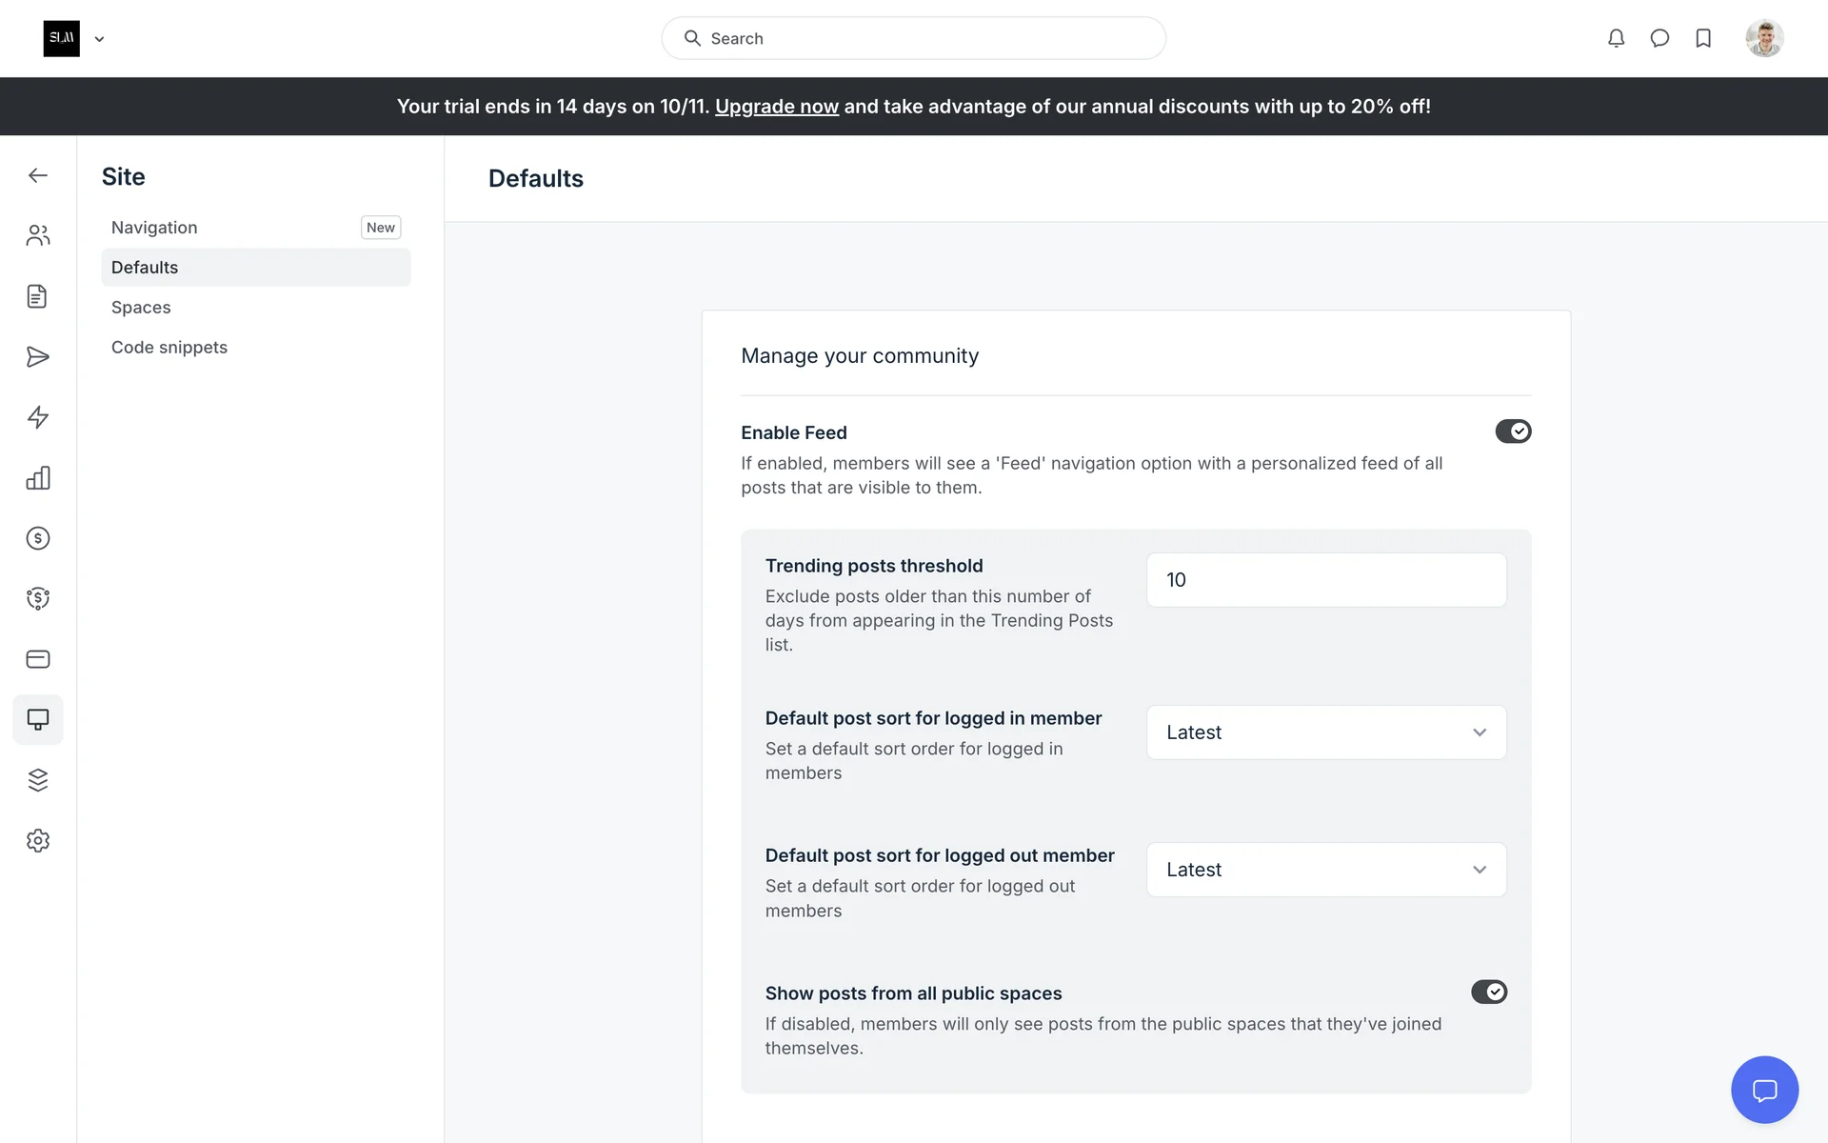Open the paper plane icon in sidebar

click(38, 357)
